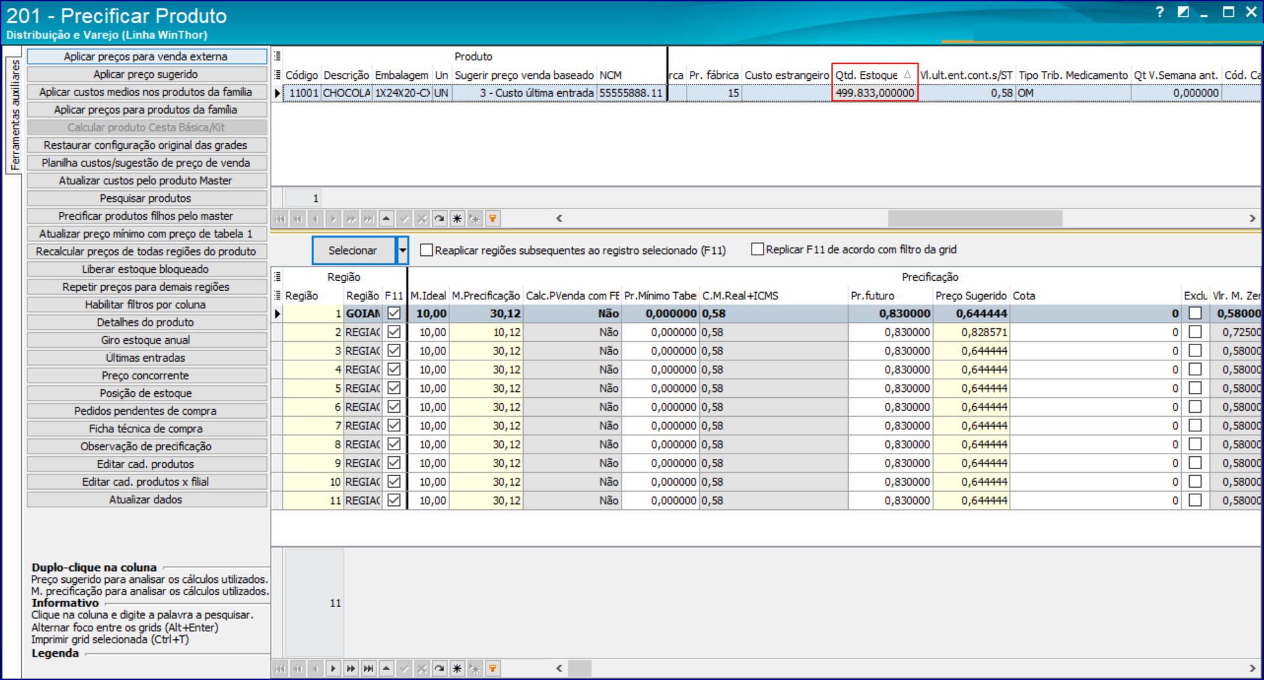Click the Pr.futuro column header
Viewport: 1264px width, 680px height.
890,296
